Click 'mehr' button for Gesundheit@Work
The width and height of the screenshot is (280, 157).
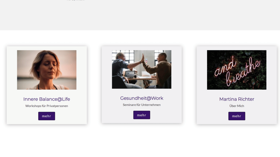tap(142, 115)
